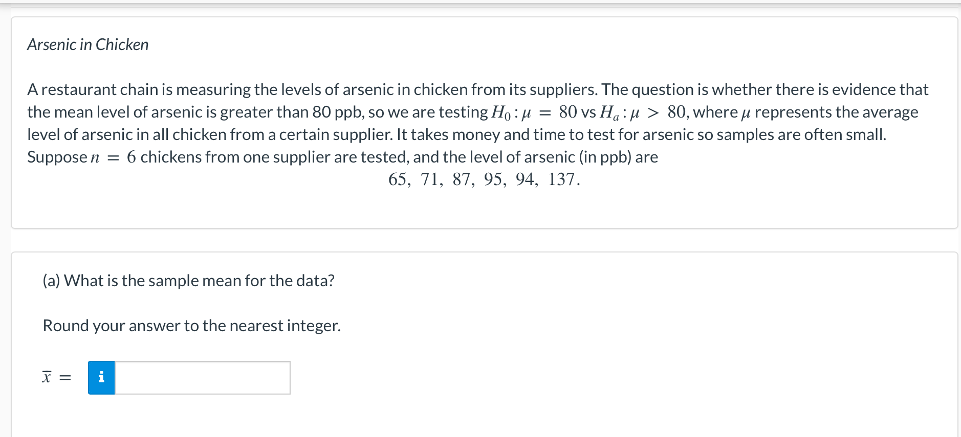Screen dimensions: 961x437
Task: Click the sample mean answer input field
Action: pyautogui.click(x=203, y=378)
